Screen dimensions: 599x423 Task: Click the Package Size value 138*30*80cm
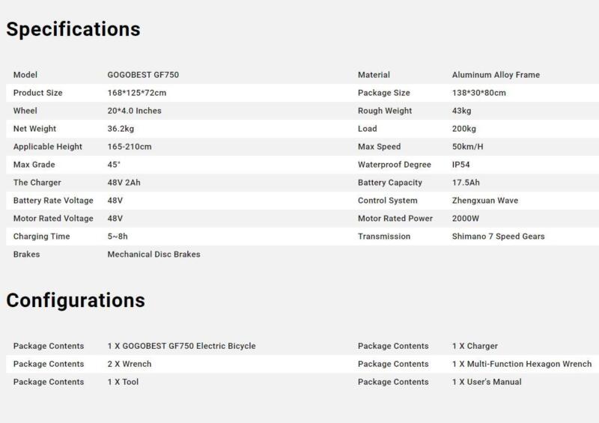[x=479, y=93]
